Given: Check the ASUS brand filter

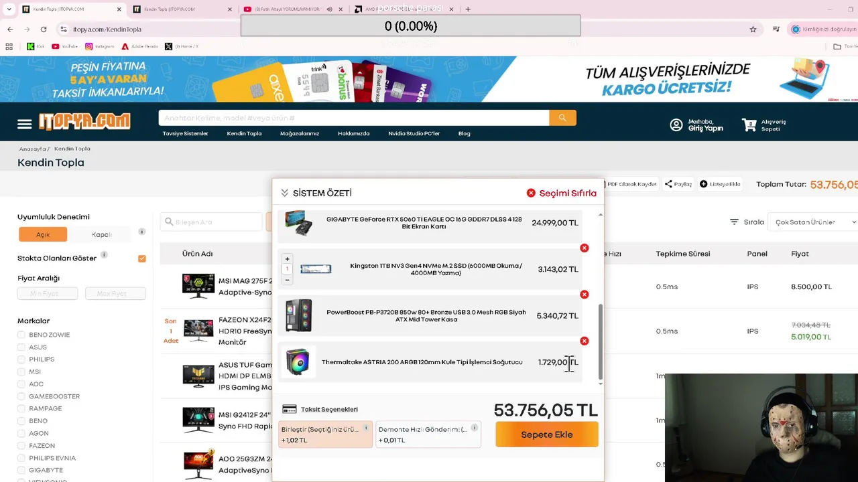Looking at the screenshot, I should [21, 347].
